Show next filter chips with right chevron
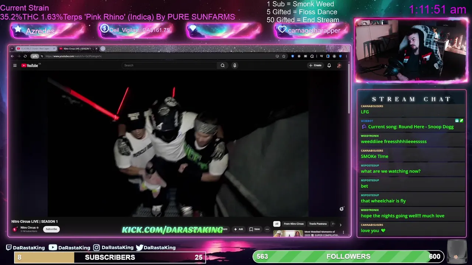 [340, 224]
